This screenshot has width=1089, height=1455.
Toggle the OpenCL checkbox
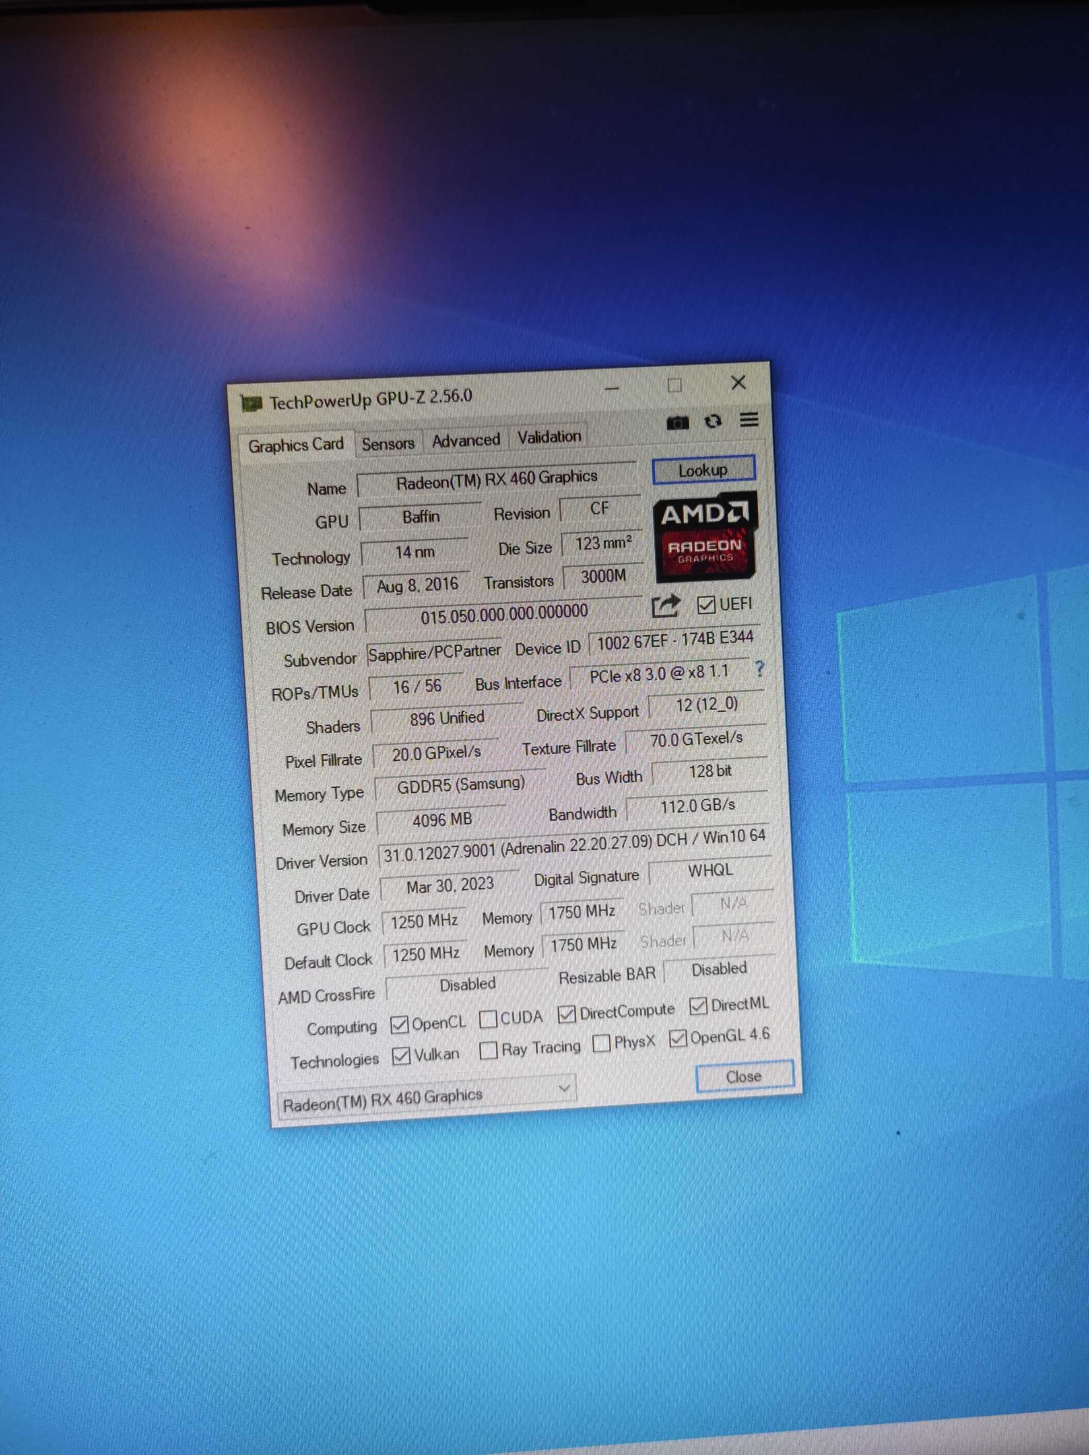coord(399,1024)
